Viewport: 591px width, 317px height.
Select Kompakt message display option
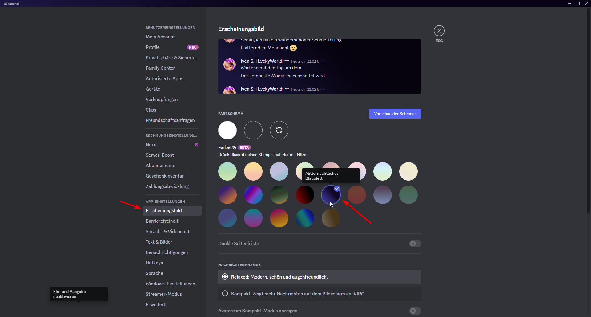225,294
